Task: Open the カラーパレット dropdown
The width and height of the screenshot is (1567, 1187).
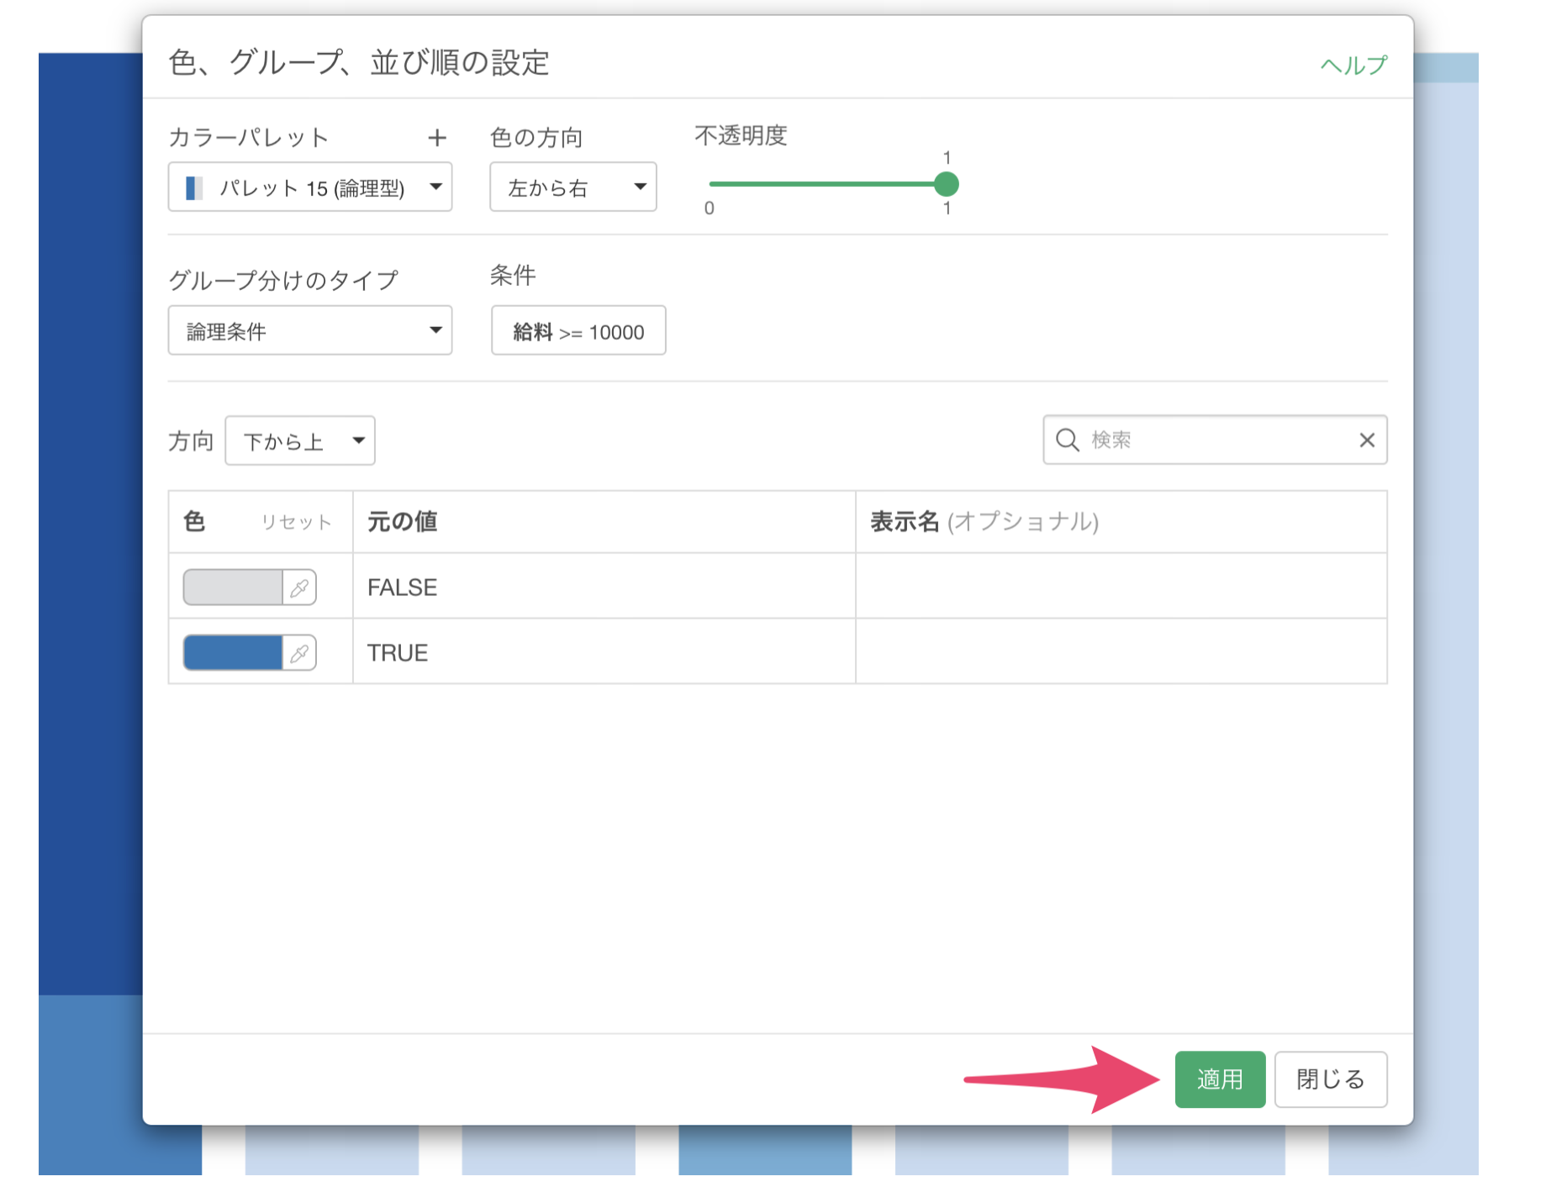Action: click(309, 187)
